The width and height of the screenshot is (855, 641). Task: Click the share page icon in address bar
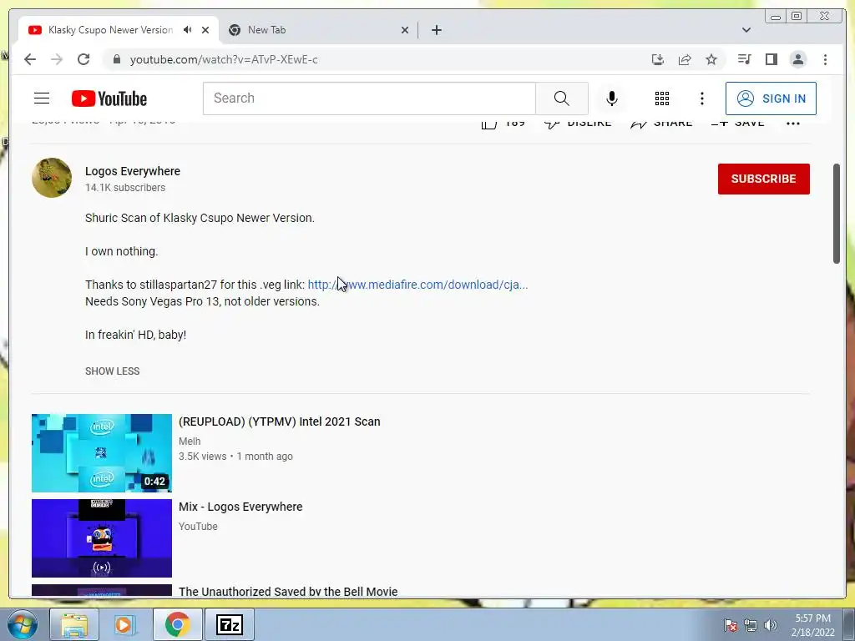(x=685, y=59)
